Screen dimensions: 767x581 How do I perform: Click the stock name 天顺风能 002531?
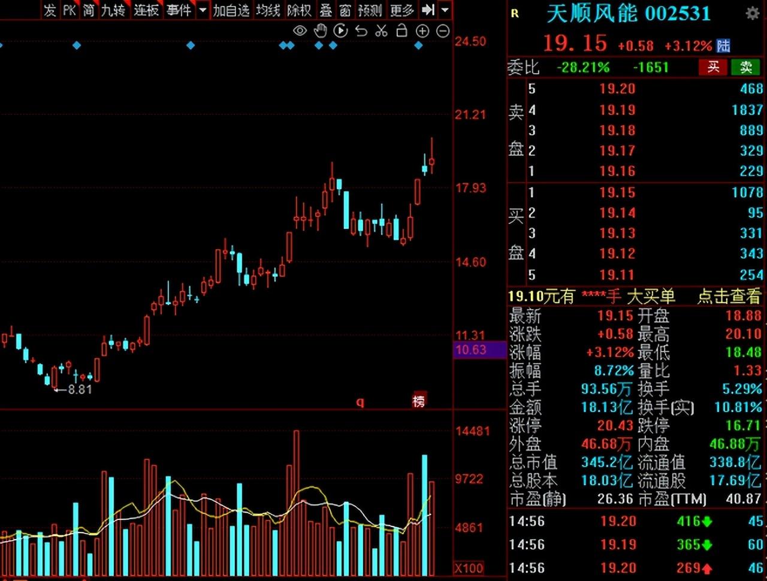tap(628, 13)
